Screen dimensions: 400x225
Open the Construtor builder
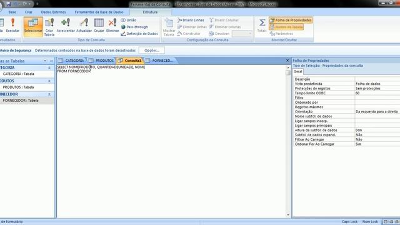189,34
